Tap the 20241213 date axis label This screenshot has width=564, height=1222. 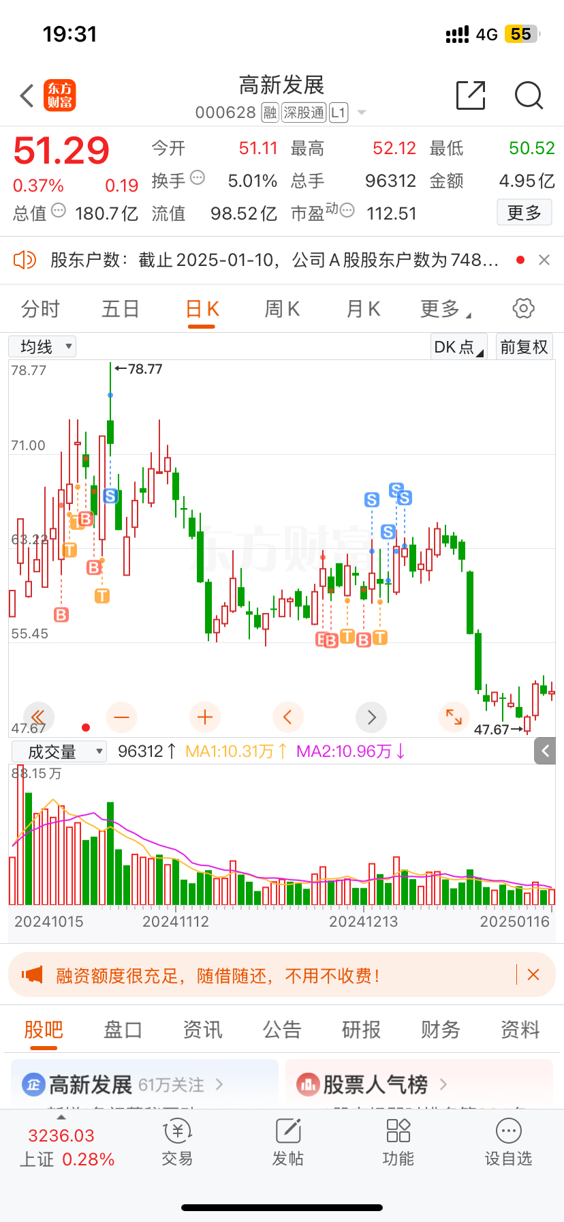point(363,921)
